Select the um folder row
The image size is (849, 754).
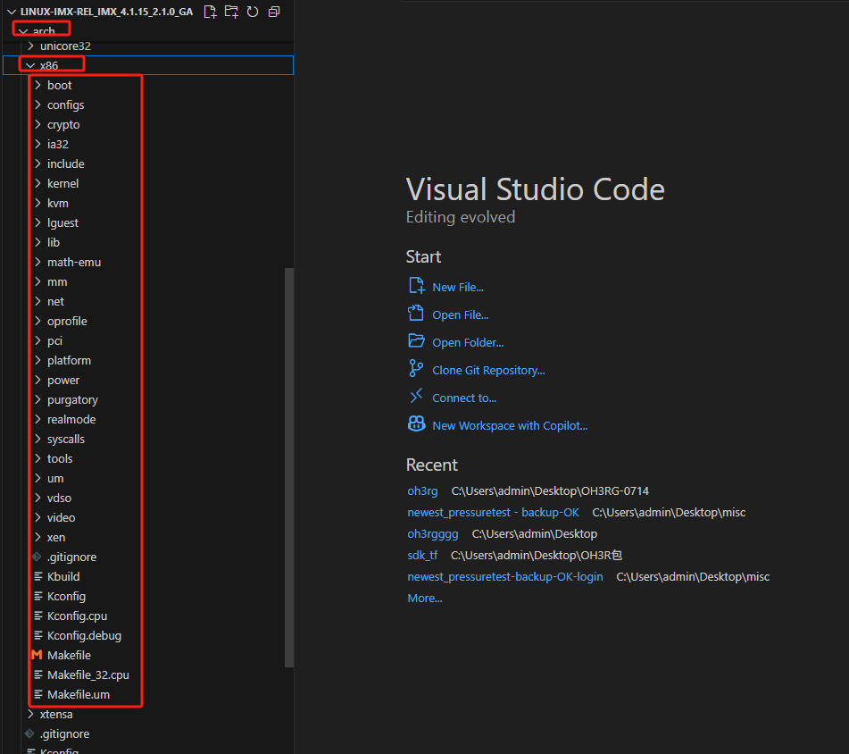coord(148,478)
